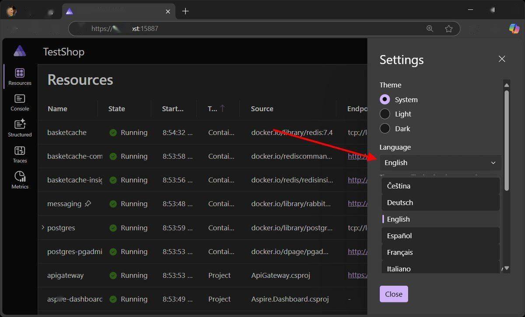Select the Dark theme option
The width and height of the screenshot is (525, 317).
pos(385,129)
